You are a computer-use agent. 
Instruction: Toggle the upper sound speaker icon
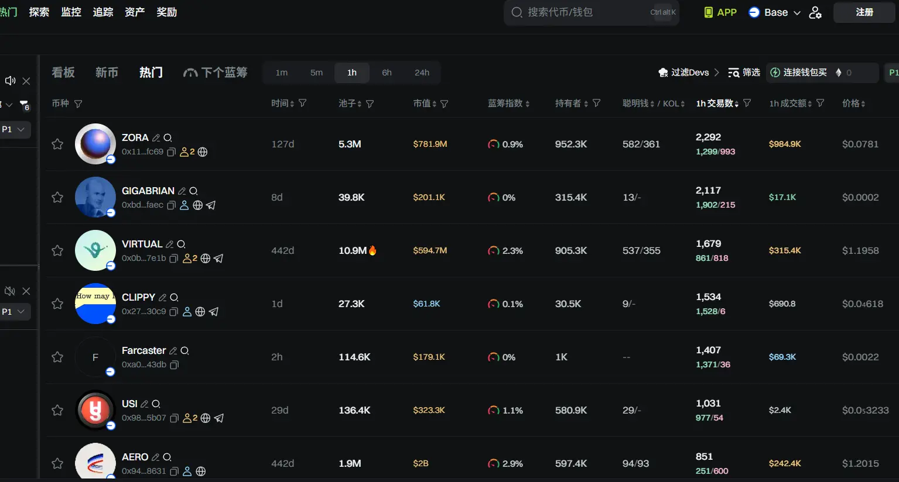click(x=10, y=81)
